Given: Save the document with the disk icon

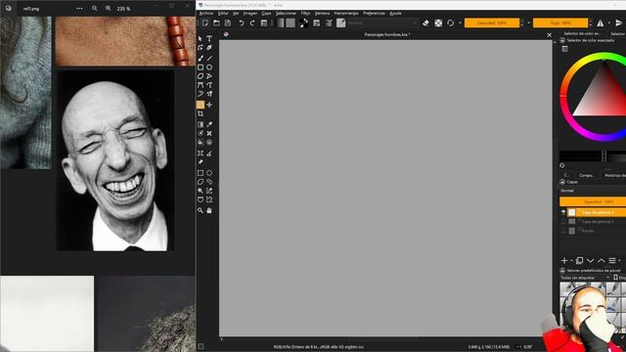Looking at the screenshot, I should click(x=228, y=23).
